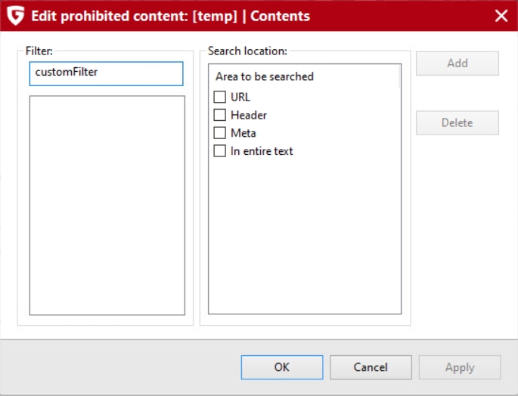Cancel the dialog changes
Viewport: 518px width, 396px height.
[x=371, y=367]
